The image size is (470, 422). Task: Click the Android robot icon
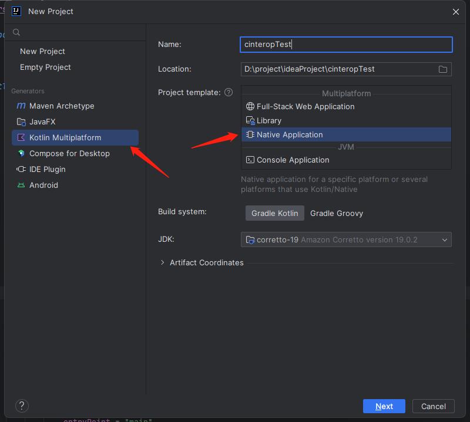21,185
